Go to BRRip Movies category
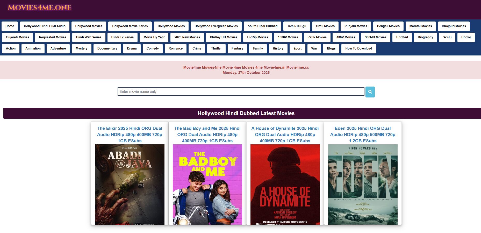 (x=258, y=37)
